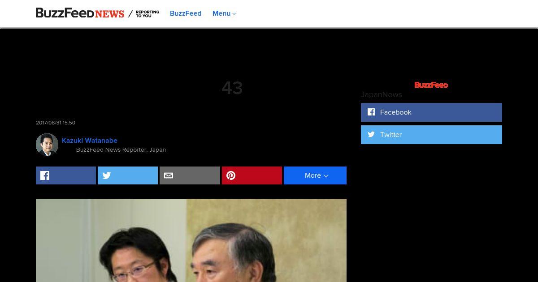Click the number 43 in headline

coord(232,88)
